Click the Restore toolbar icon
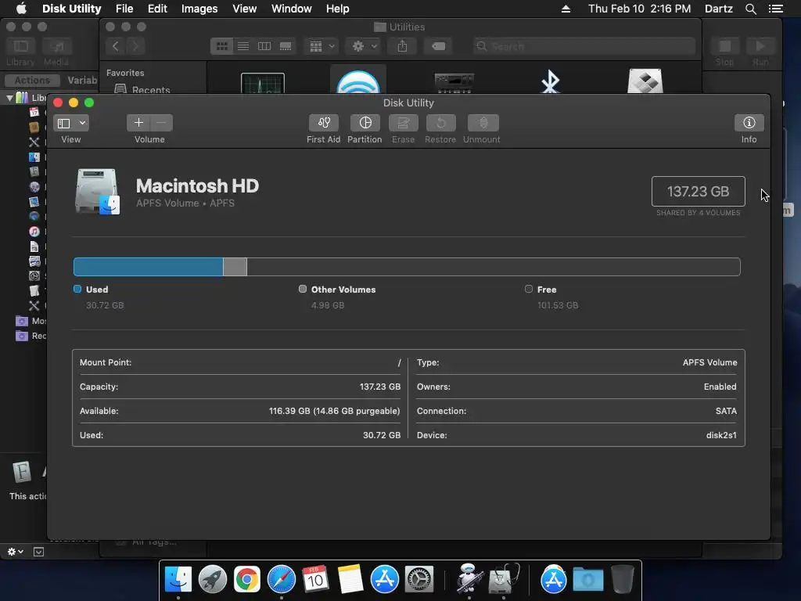This screenshot has height=601, width=801. (x=440, y=123)
